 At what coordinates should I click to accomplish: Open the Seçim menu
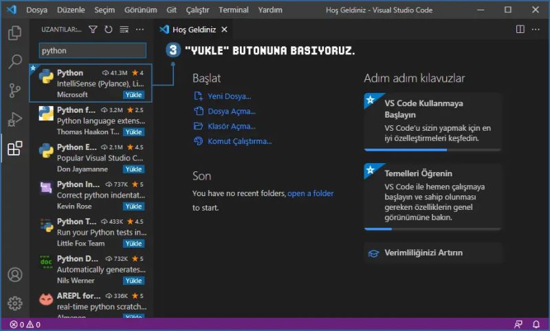pos(104,10)
